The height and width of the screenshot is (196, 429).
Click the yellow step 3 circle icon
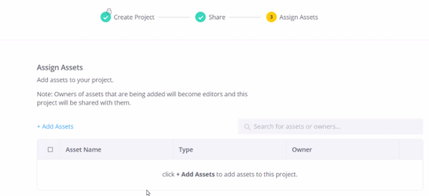click(271, 17)
